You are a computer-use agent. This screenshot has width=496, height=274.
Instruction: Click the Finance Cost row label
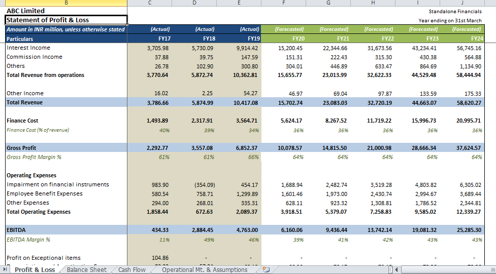click(22, 121)
